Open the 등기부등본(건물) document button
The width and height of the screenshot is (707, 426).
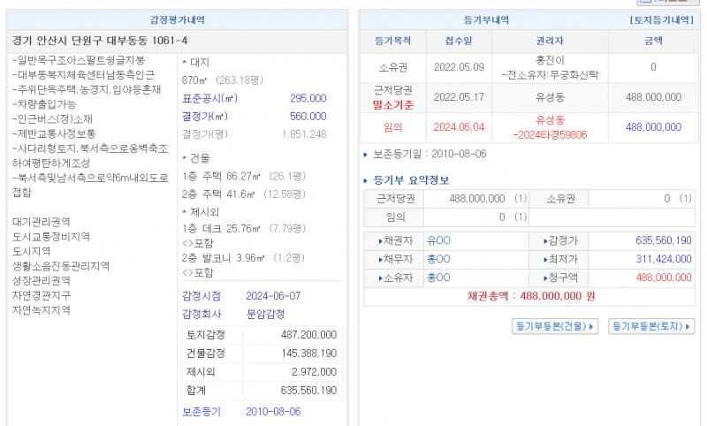point(556,327)
